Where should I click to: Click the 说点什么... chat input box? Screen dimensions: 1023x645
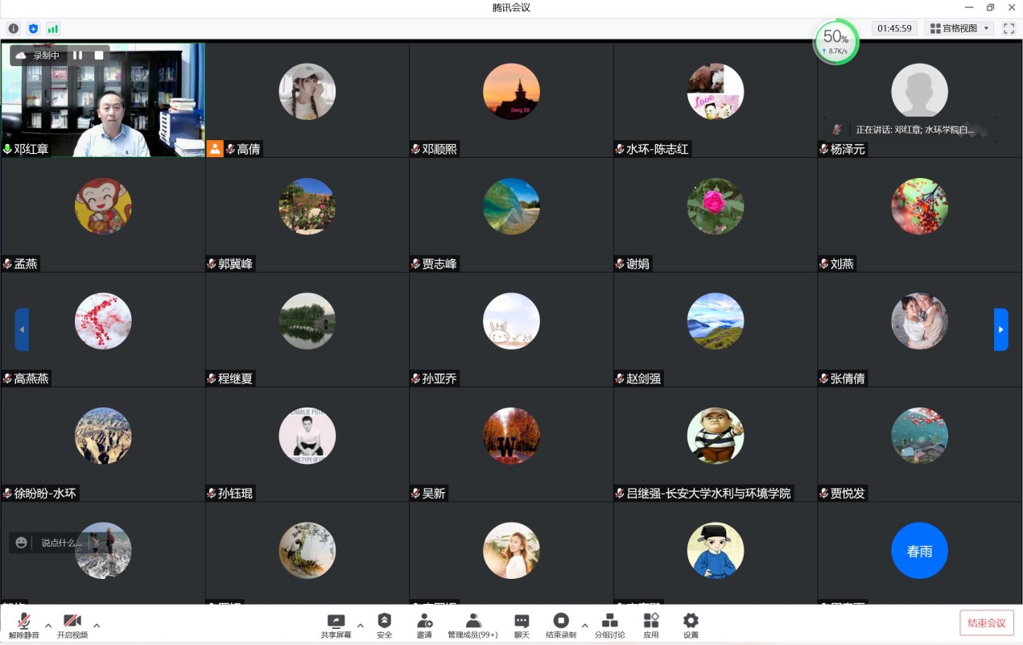[x=61, y=543]
